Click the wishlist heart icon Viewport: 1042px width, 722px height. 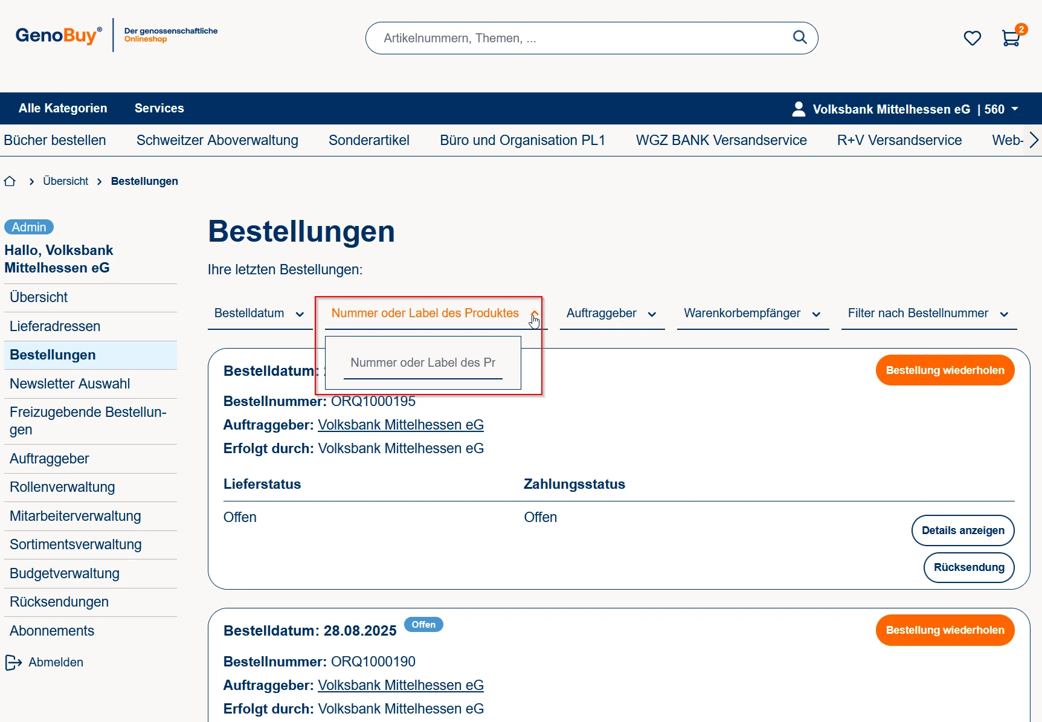(x=972, y=38)
